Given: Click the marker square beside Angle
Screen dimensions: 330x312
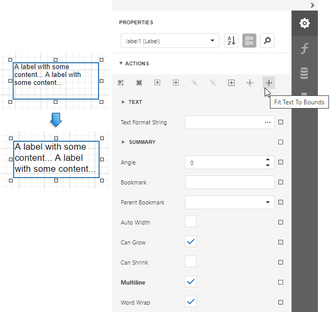Looking at the screenshot, I should pos(280,162).
